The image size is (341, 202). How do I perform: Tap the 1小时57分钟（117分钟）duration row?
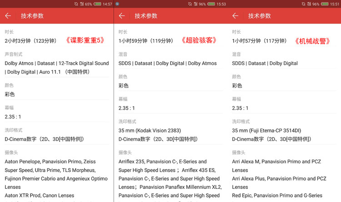point(259,41)
